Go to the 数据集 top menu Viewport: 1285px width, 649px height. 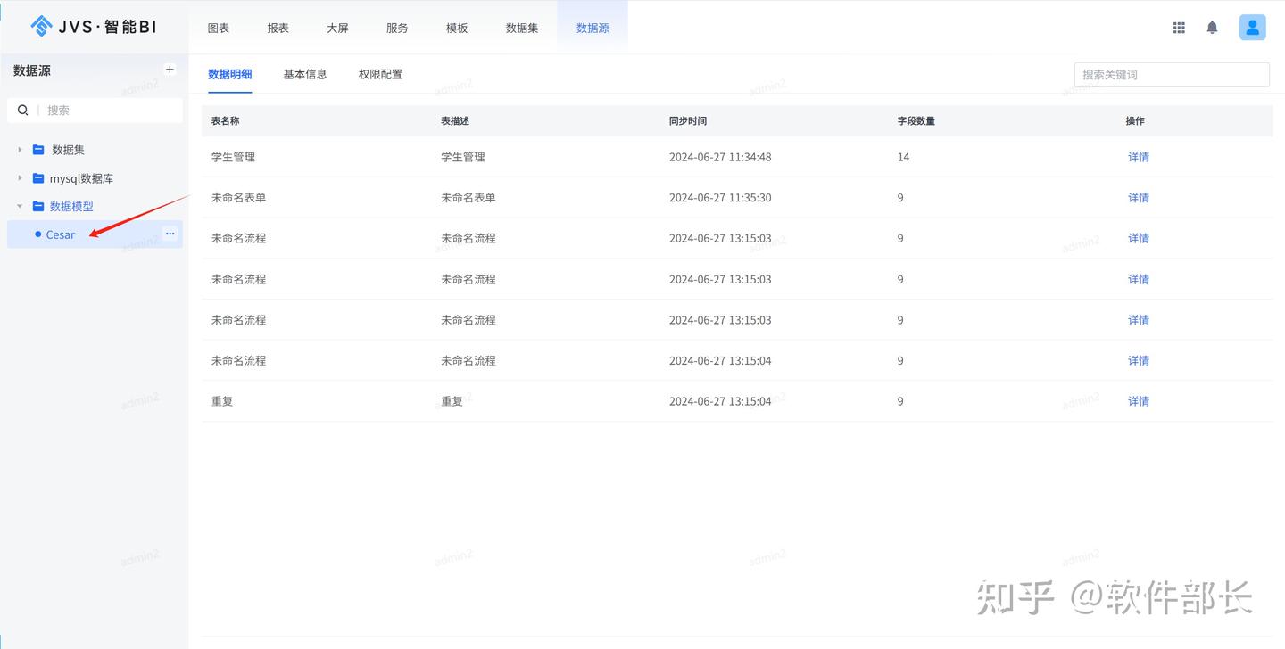click(522, 28)
